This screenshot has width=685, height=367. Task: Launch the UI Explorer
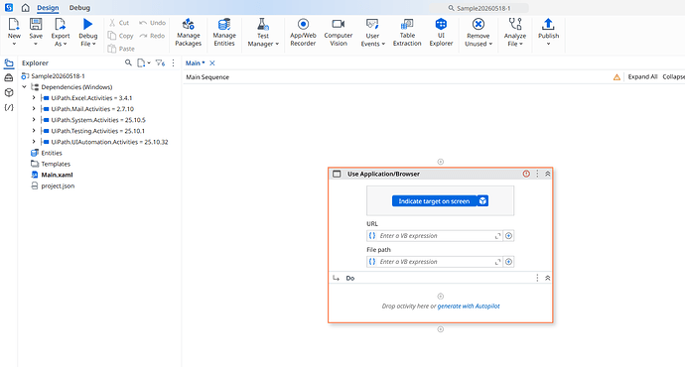click(x=441, y=32)
